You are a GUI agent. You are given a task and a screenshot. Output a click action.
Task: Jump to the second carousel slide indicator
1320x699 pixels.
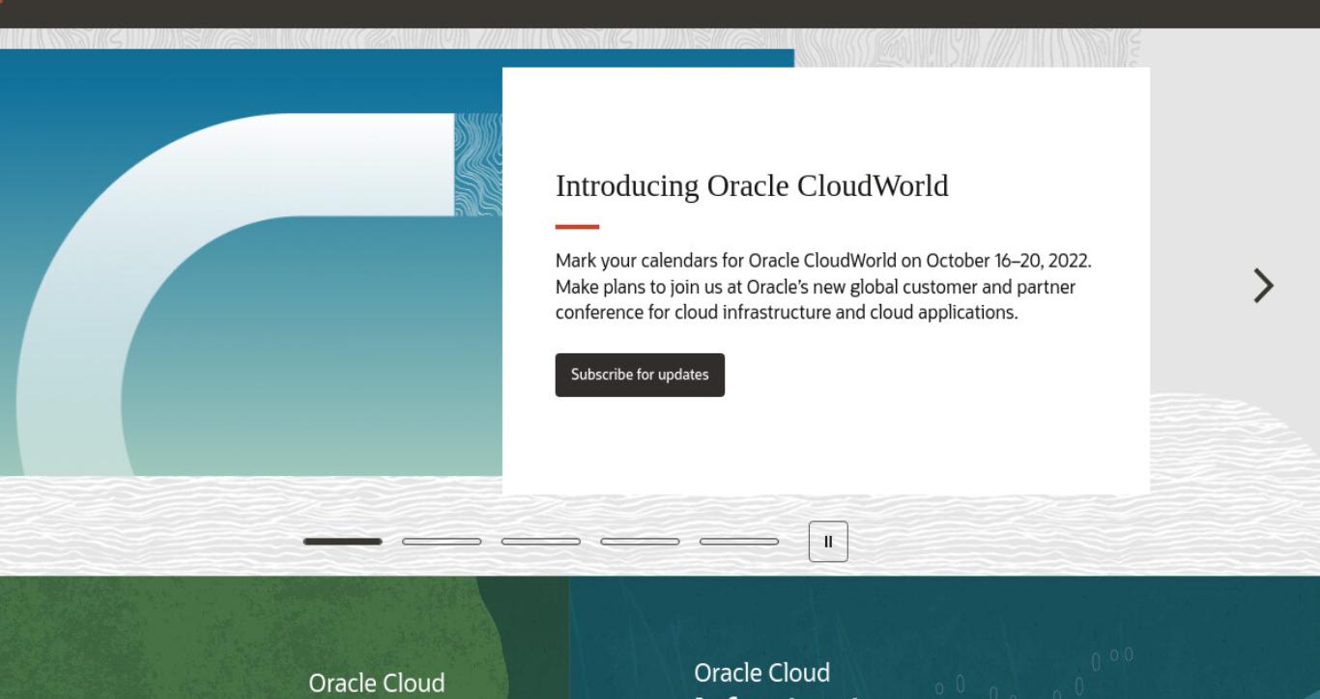click(x=442, y=542)
